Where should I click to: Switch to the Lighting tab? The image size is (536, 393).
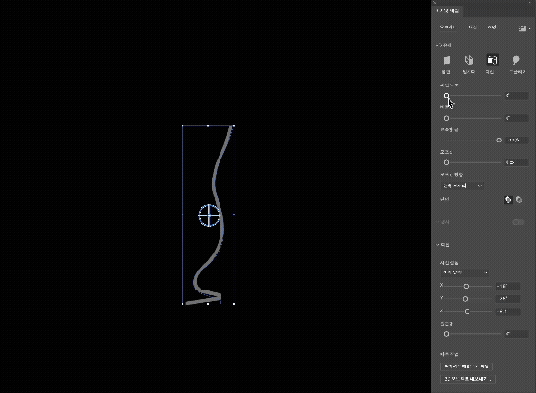(492, 27)
